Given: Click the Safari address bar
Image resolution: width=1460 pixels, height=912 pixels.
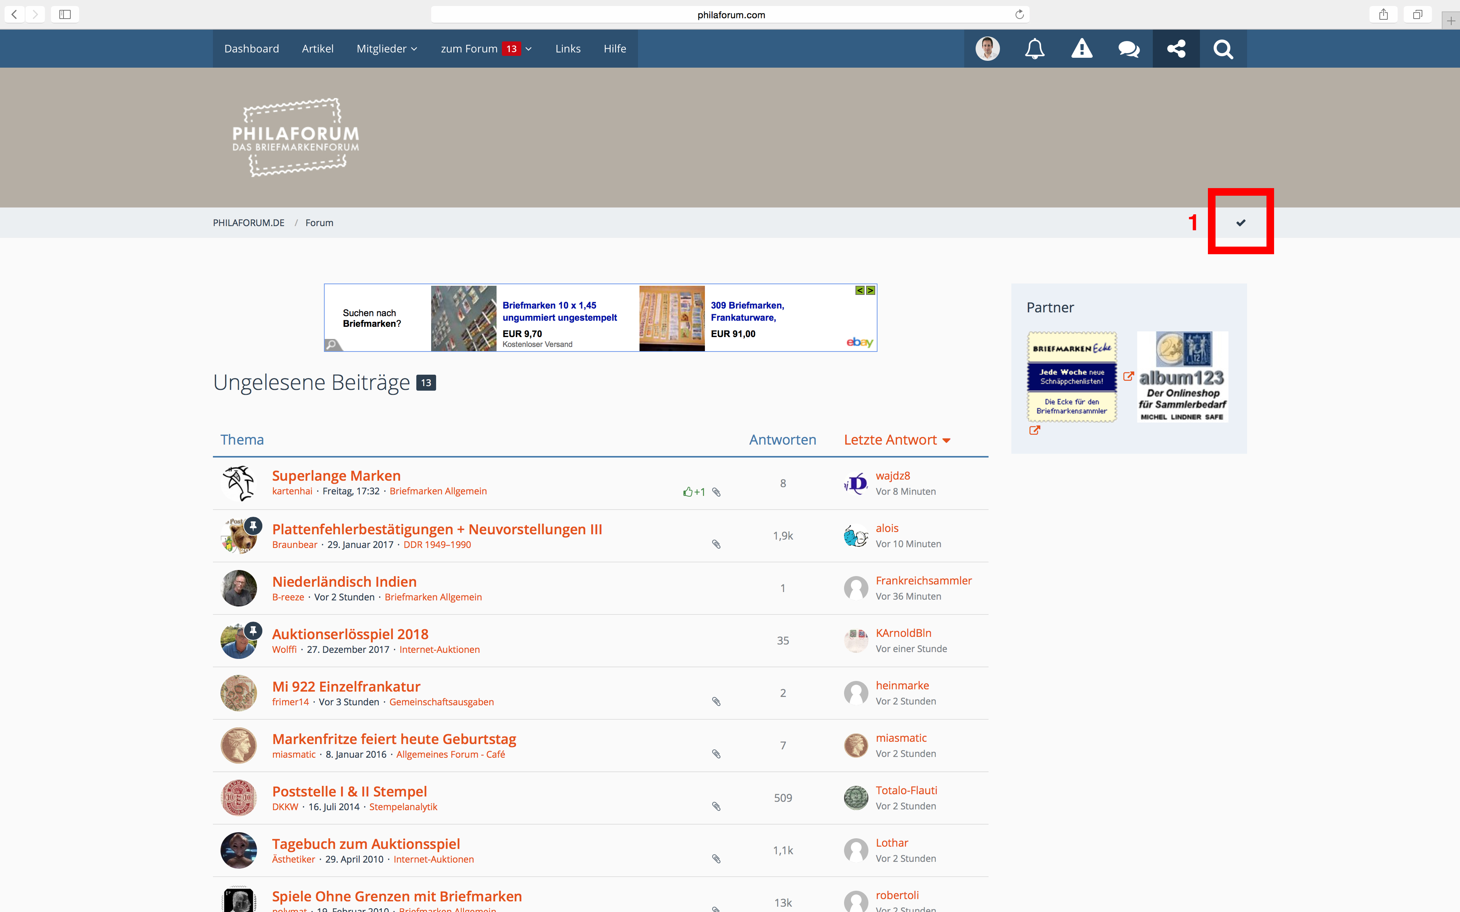Looking at the screenshot, I should click(730, 14).
